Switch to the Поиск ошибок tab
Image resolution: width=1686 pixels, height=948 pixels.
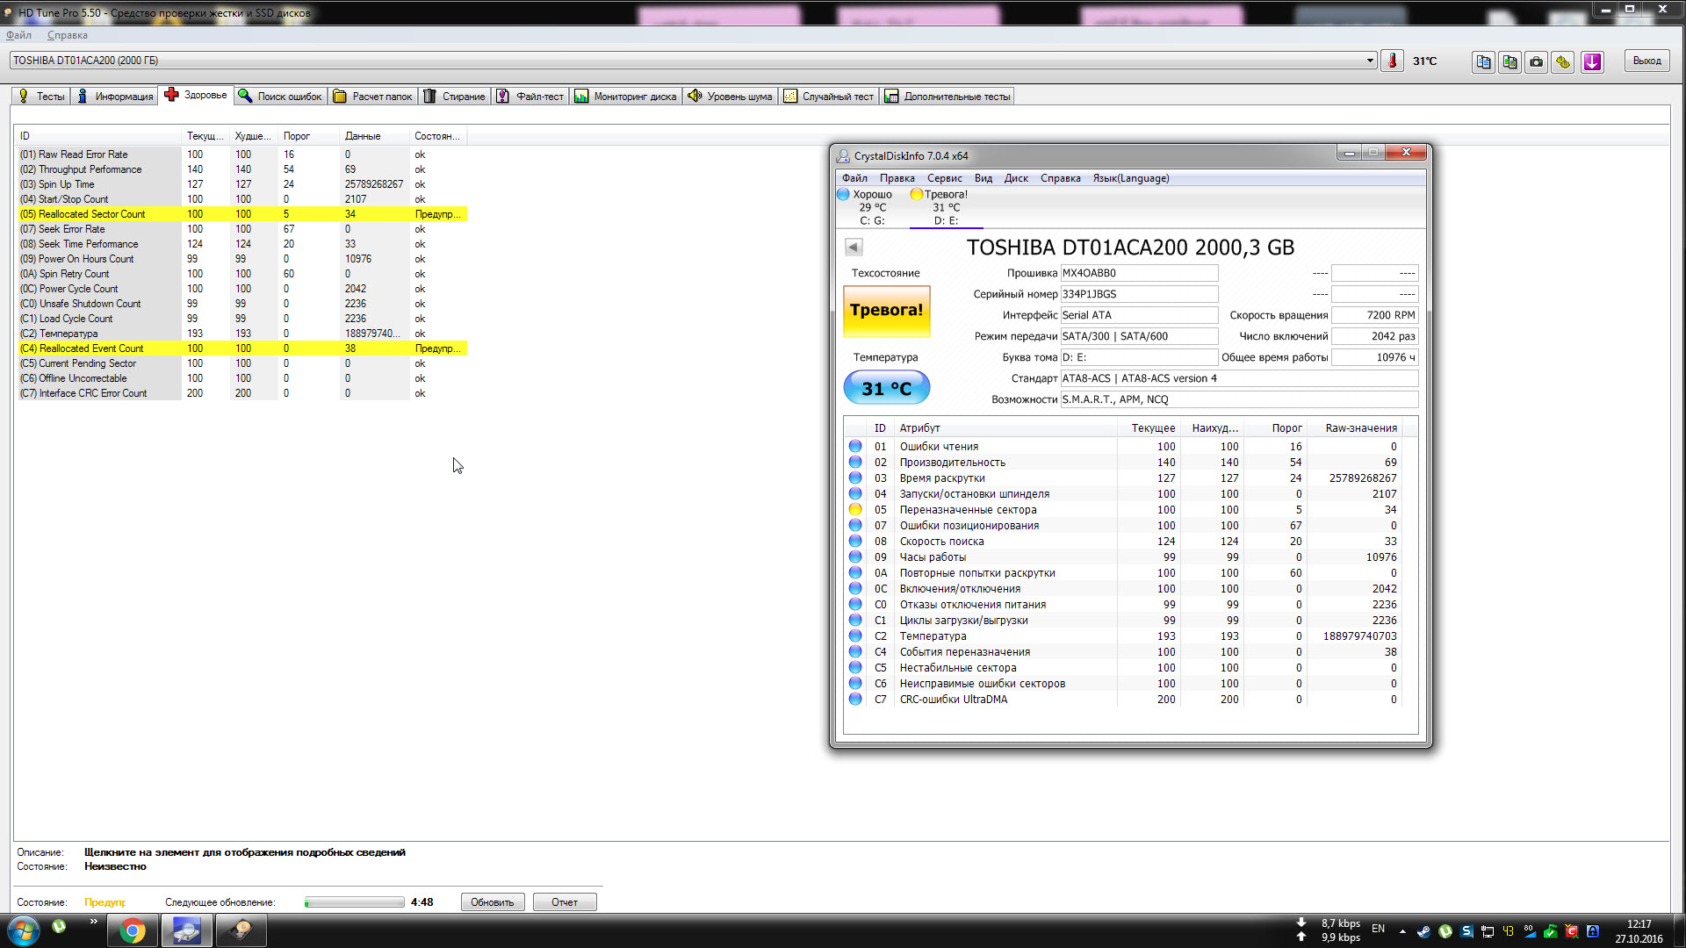coord(280,97)
